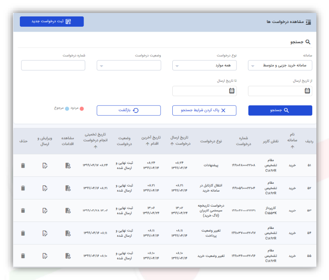
Task: Remove row ۵۴ using its trash icon
Action: coord(23,233)
